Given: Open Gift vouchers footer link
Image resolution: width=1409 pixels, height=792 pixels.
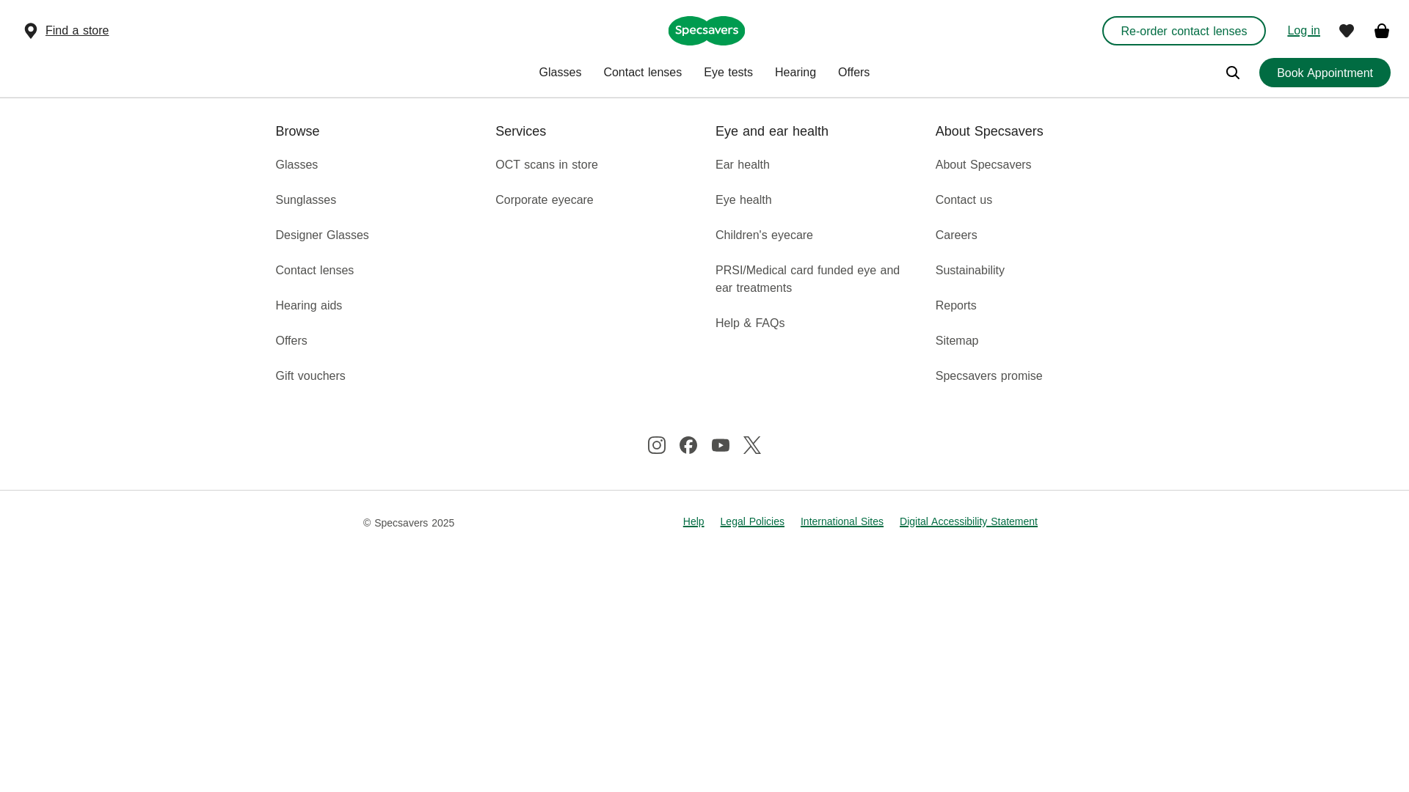Looking at the screenshot, I should click(x=310, y=376).
